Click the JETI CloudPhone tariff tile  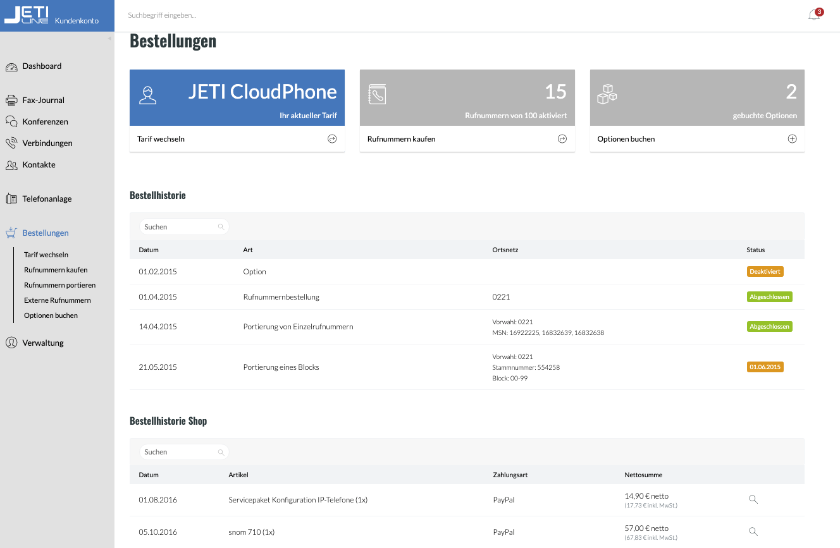tap(237, 98)
